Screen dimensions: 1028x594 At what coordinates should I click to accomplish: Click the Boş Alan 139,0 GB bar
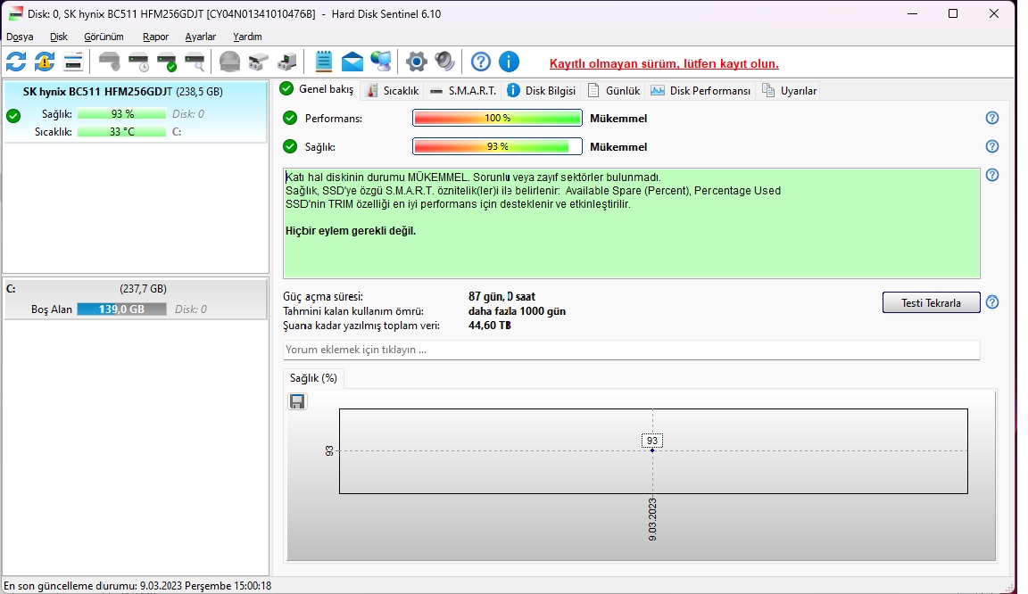[121, 309]
